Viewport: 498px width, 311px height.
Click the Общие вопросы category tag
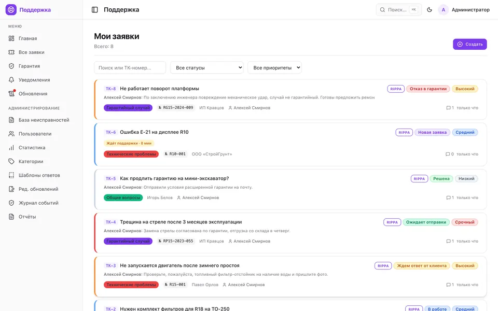tap(123, 197)
